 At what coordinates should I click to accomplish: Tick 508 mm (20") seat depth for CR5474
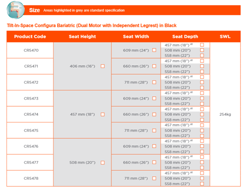click(x=202, y=114)
